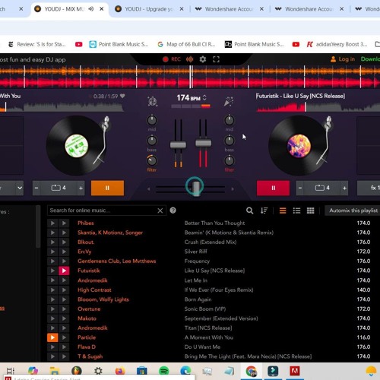Click the right turntable vinyl
Viewport: 380px width, 380px height.
[x=299, y=146]
